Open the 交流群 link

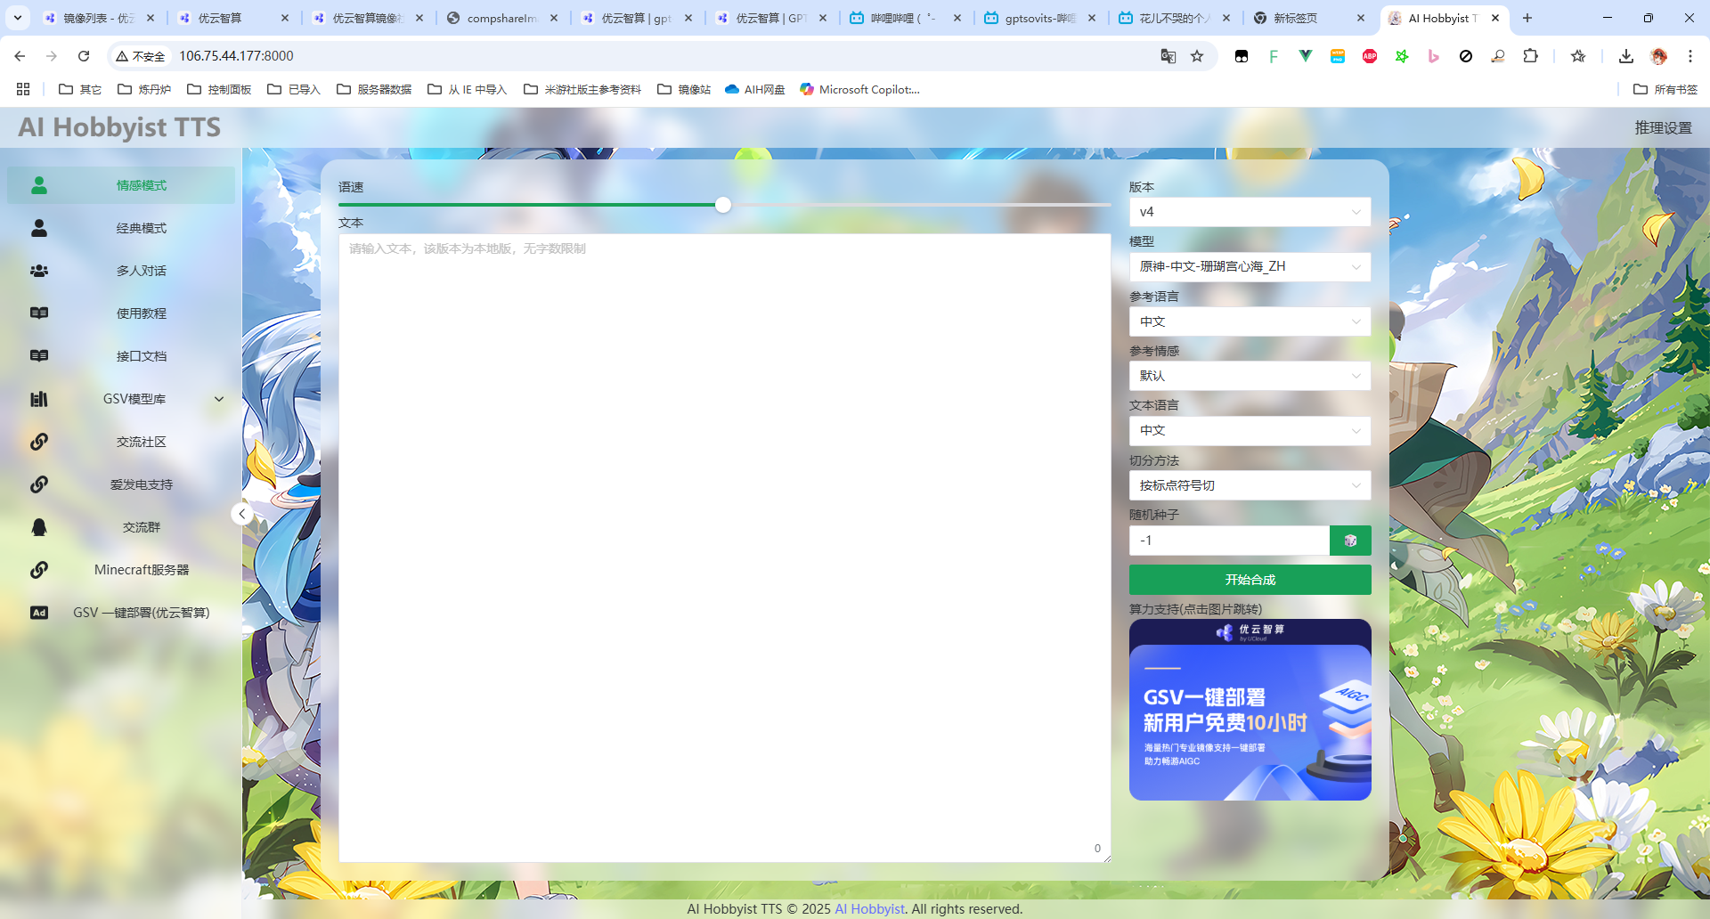click(121, 527)
